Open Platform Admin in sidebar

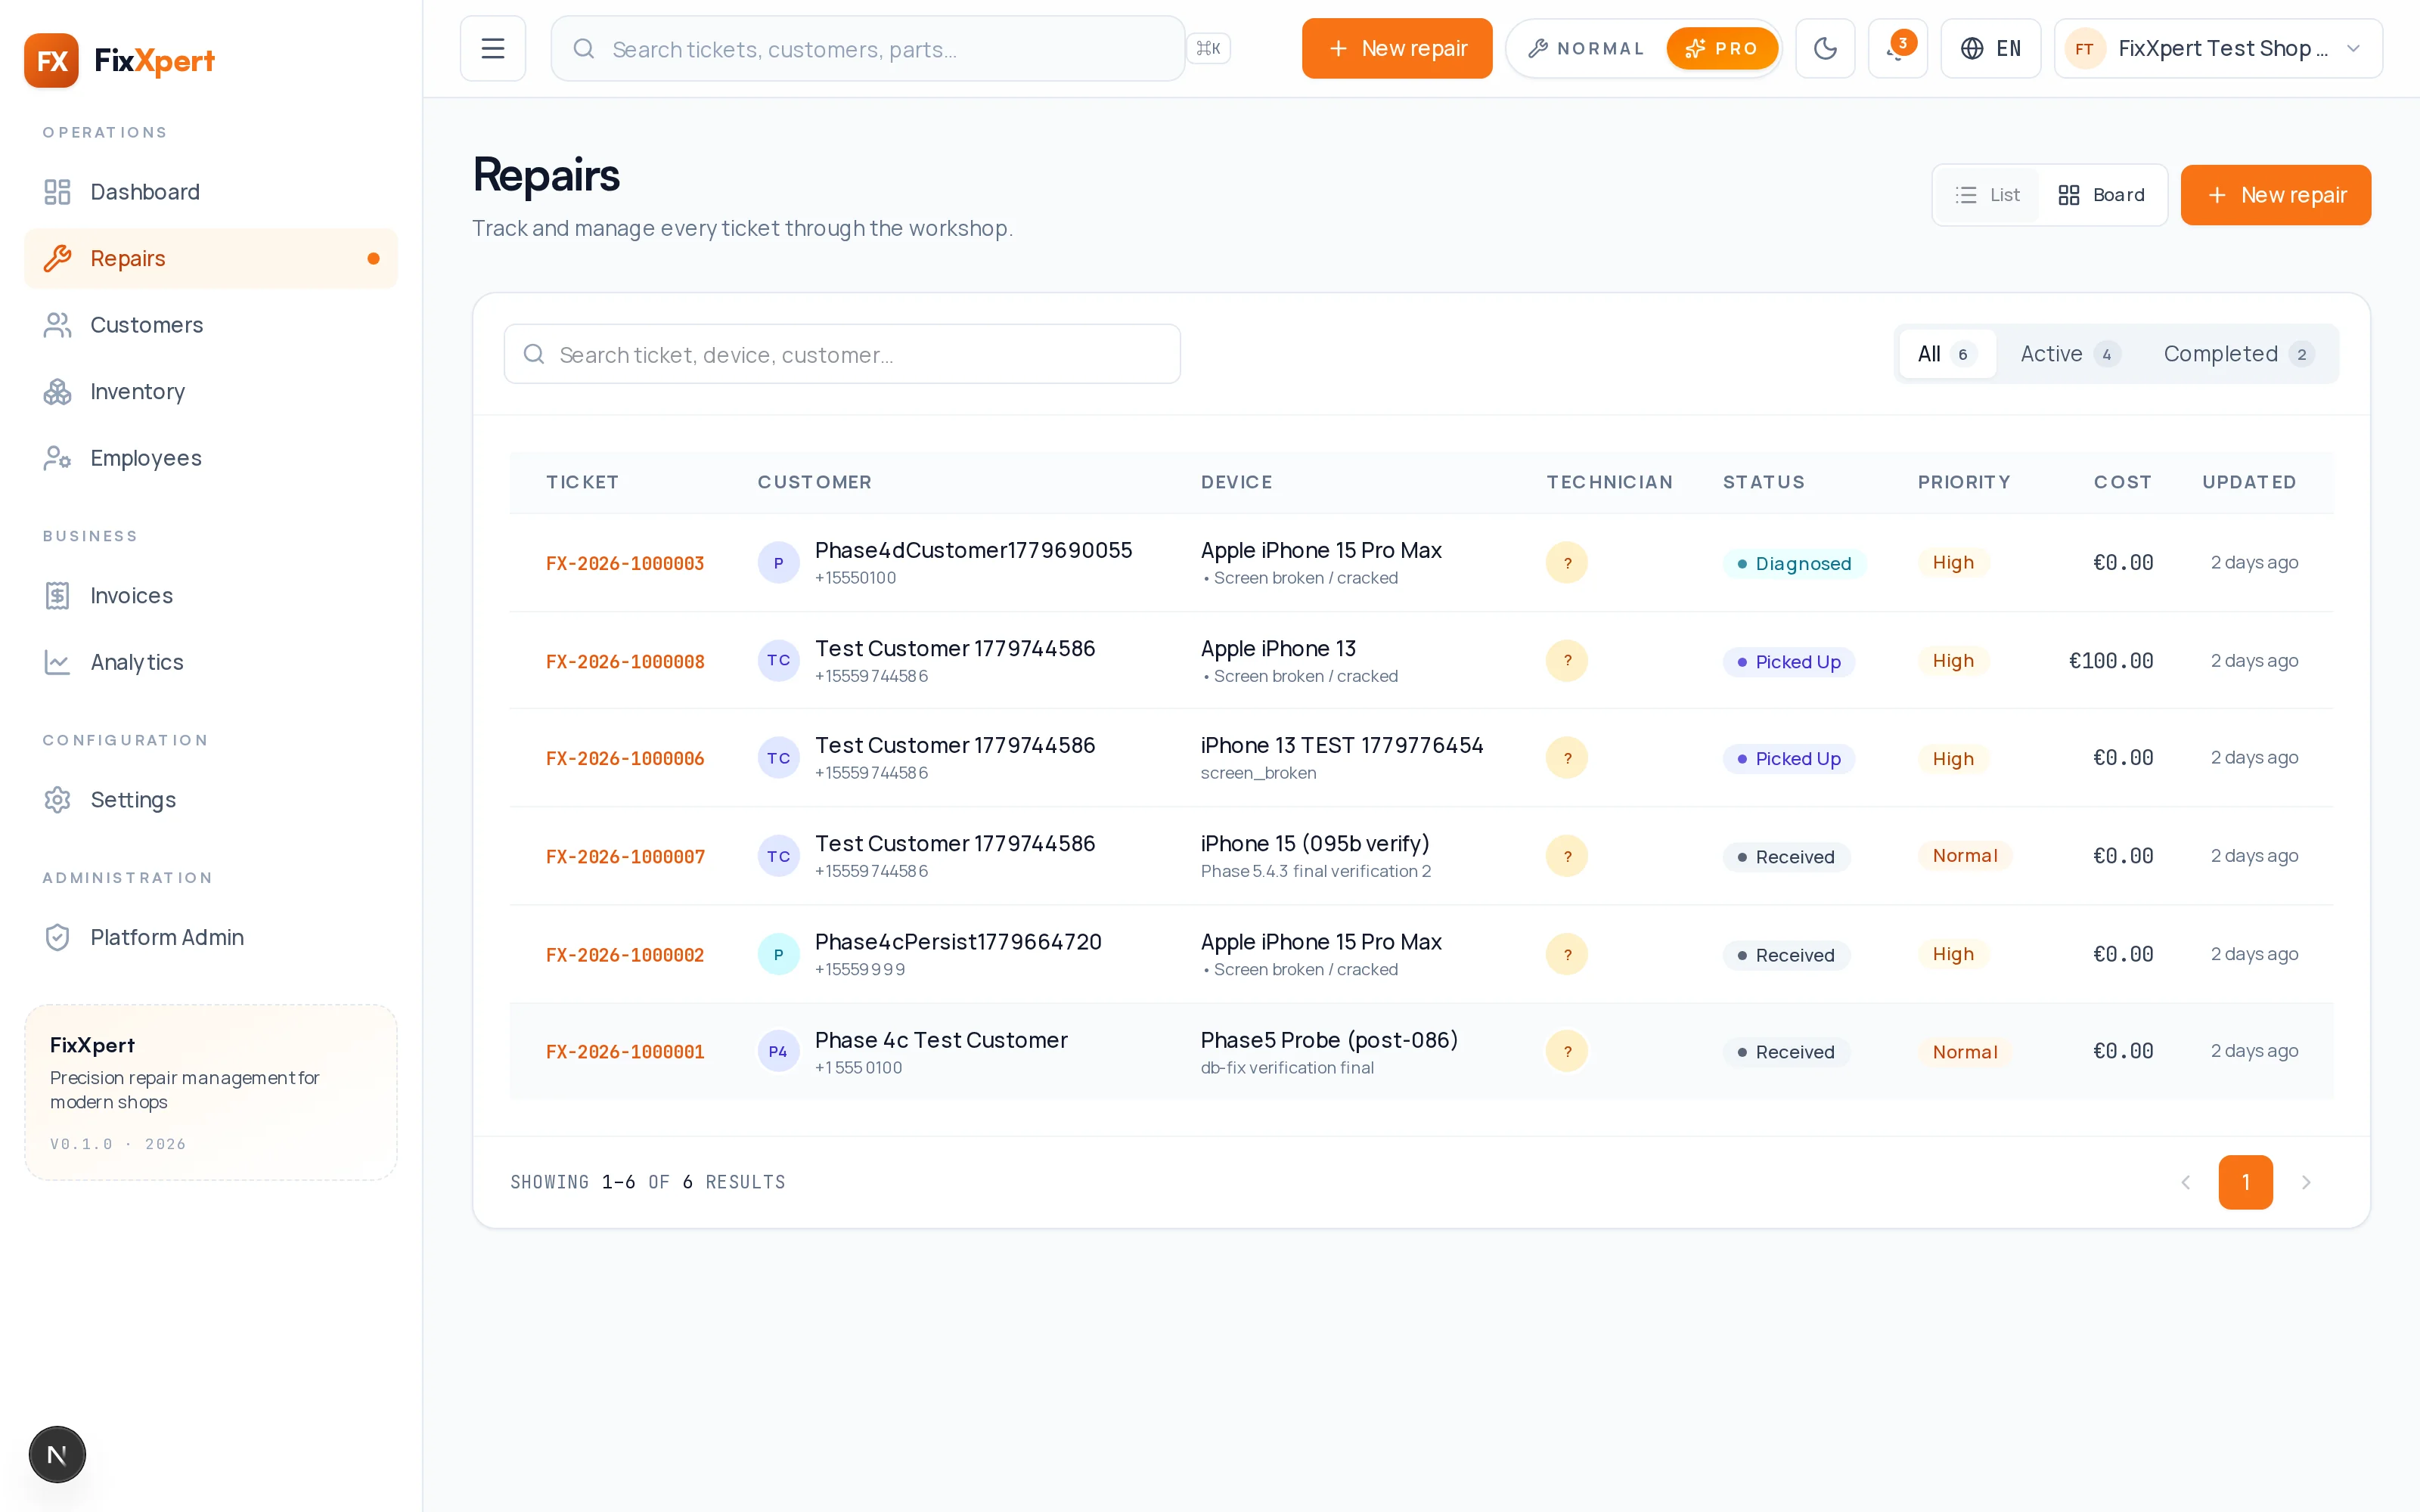(x=211, y=937)
